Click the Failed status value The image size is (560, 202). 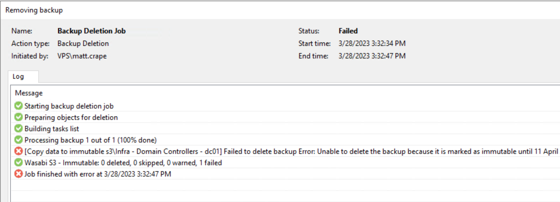(x=348, y=31)
